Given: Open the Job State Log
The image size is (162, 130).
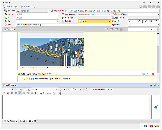Looking at the screenshot, I should [x=28, y=7].
